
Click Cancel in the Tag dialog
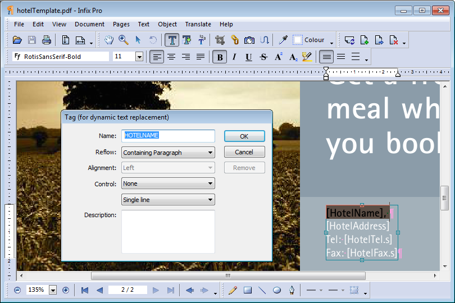point(244,152)
